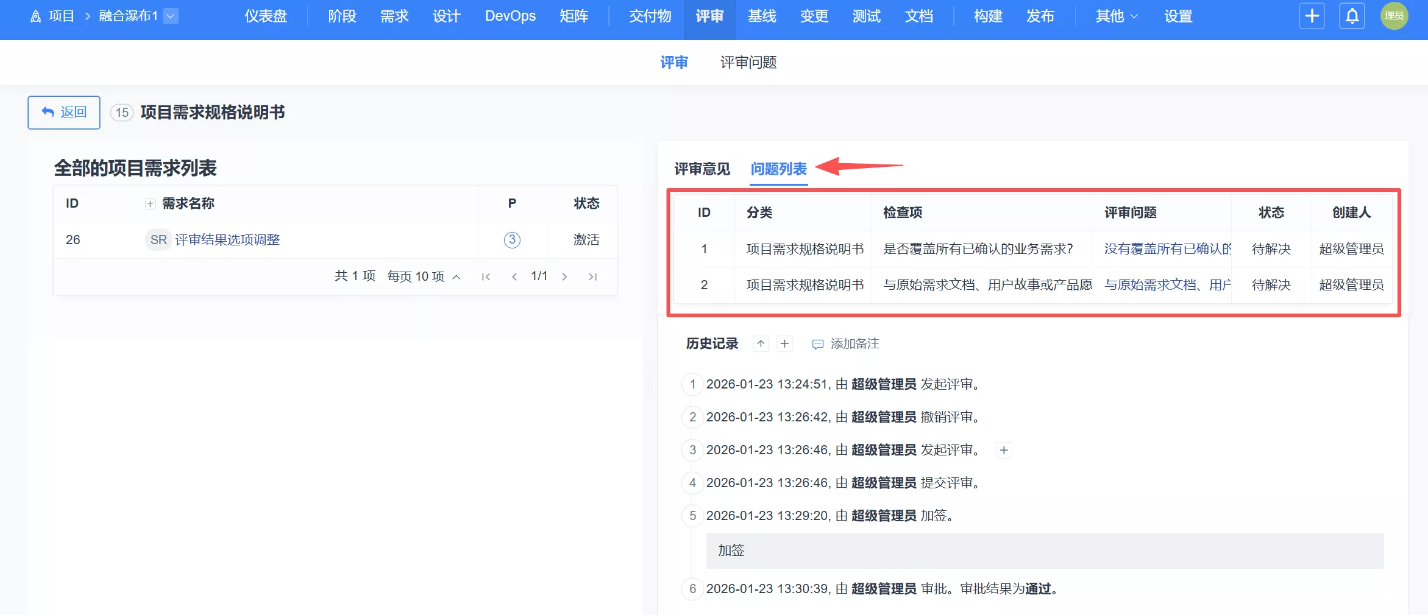
Task: Change the 每页 10 项 page size
Action: (x=423, y=276)
